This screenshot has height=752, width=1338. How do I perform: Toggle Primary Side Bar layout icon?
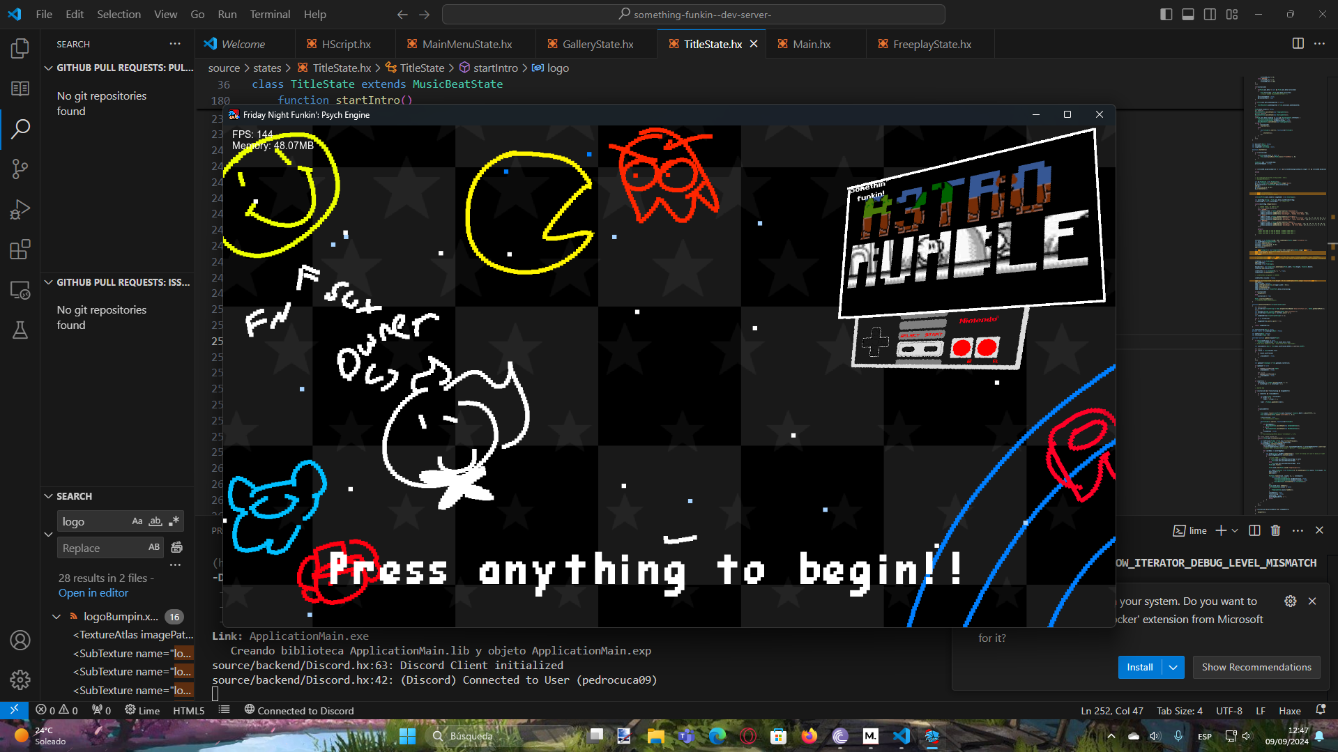point(1166,14)
